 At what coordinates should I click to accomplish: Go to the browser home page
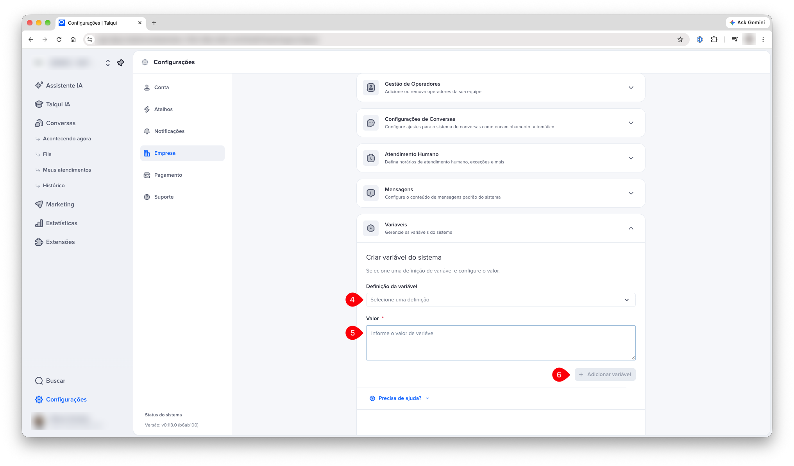[73, 39]
